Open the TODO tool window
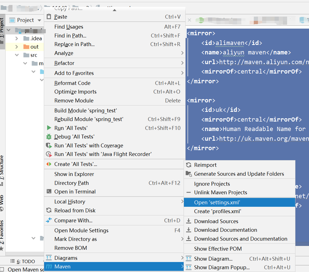Image resolution: width=309 pixels, height=272 pixels. (x=23, y=261)
